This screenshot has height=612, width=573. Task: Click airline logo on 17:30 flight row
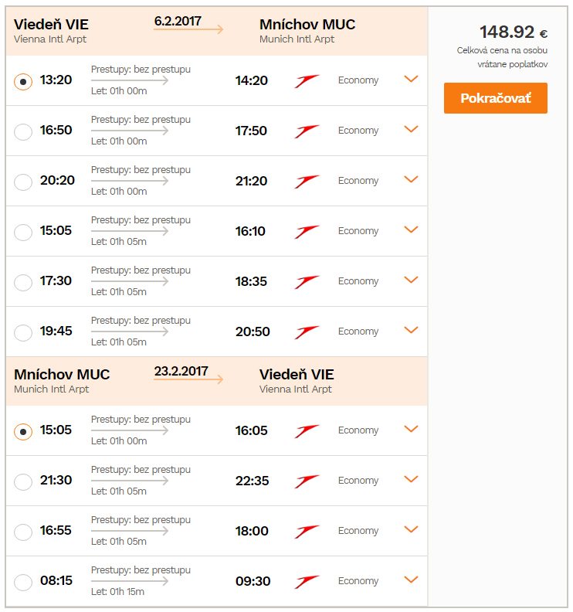coord(307,282)
